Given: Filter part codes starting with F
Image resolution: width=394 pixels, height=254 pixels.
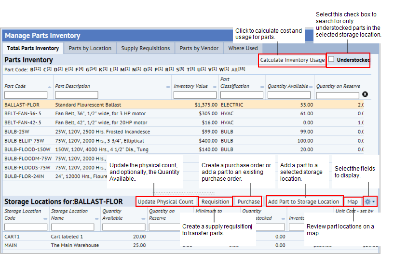Looking at the screenshot, I should pyautogui.click(x=80, y=69).
